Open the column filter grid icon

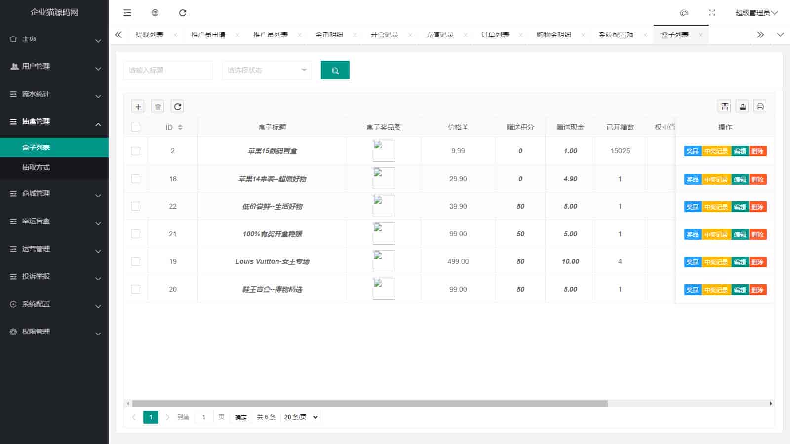click(x=725, y=107)
